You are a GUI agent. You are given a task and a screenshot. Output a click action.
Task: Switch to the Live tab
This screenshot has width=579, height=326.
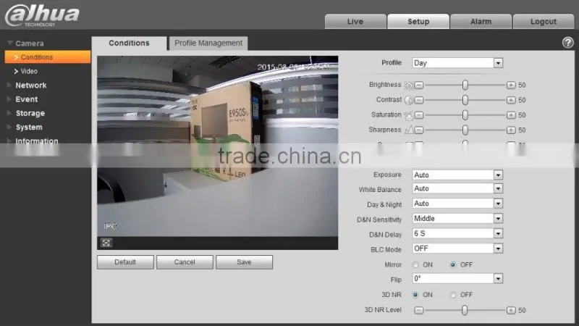tap(355, 22)
